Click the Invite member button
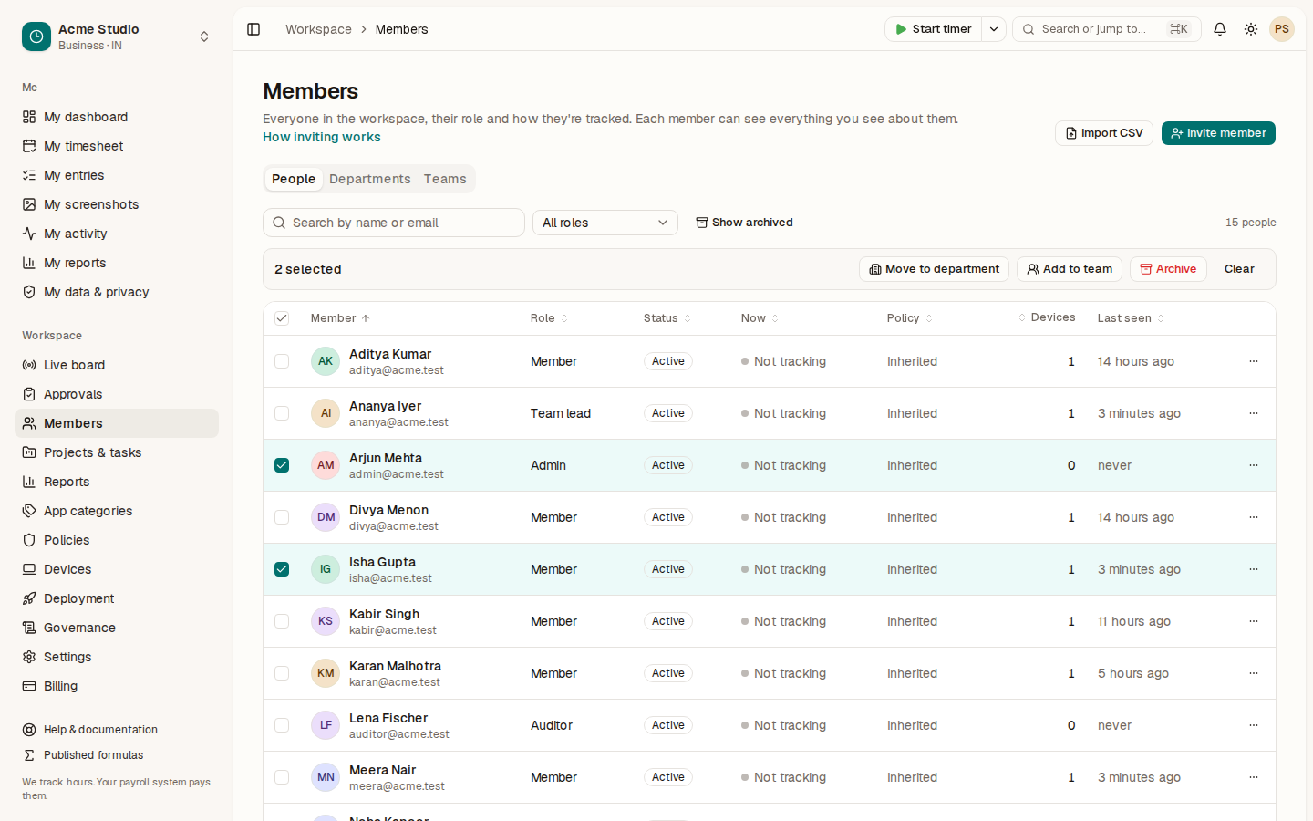1313x821 pixels. [x=1218, y=133]
